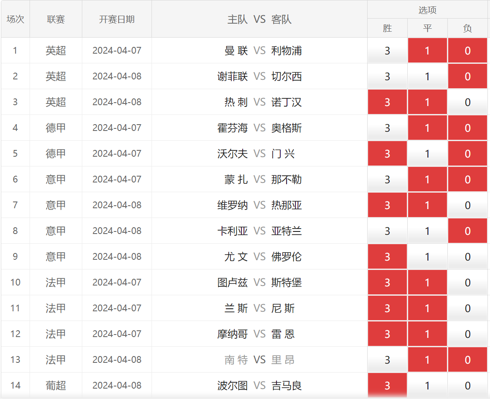Click match text 曼联 VS 利物浦
Screen dimensions: 490x400
click(263, 50)
